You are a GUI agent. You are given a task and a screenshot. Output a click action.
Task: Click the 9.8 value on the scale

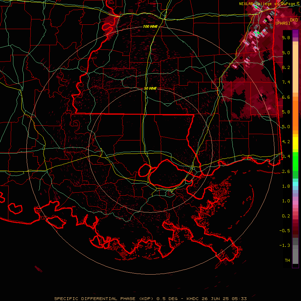[x=286, y=37]
